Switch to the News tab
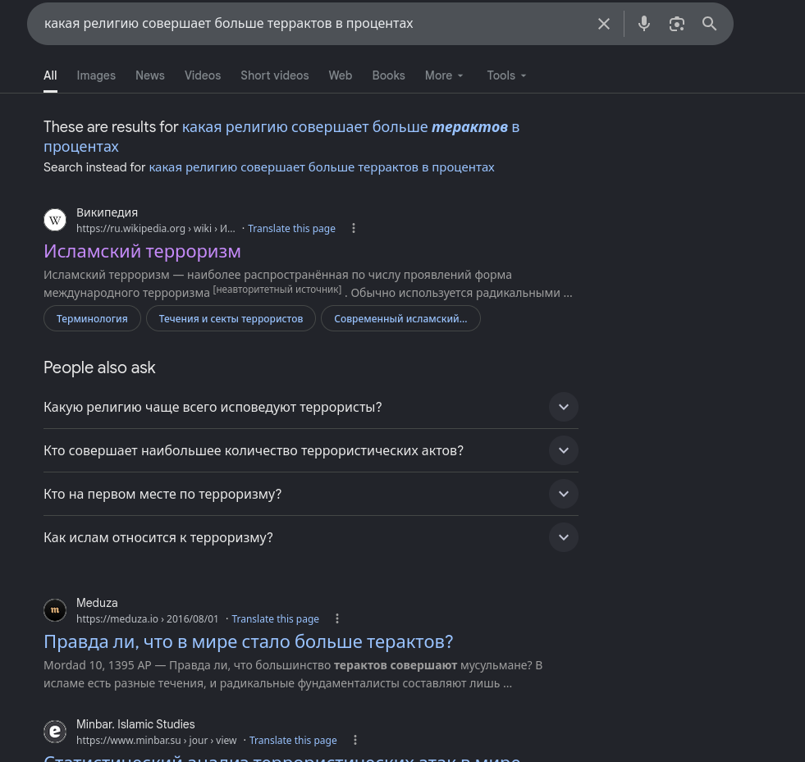This screenshot has height=762, width=805. click(150, 75)
